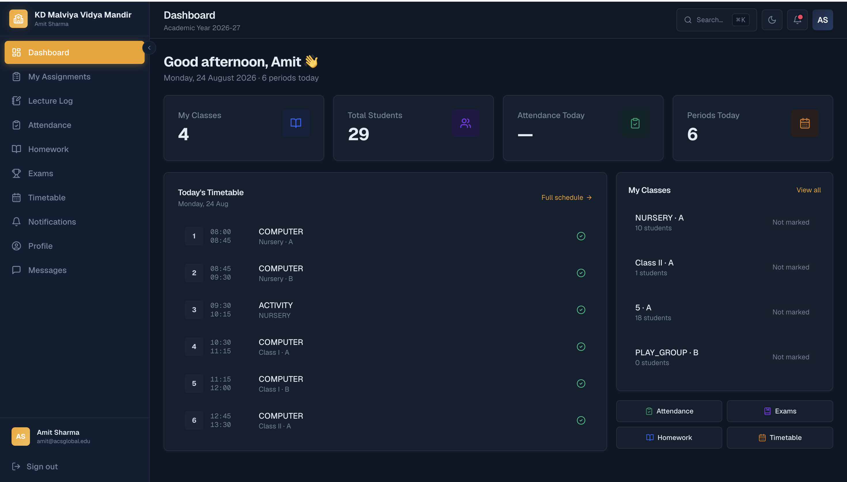Viewport: 847px width, 482px height.
Task: Click the Exams quick action button
Action: tap(780, 411)
